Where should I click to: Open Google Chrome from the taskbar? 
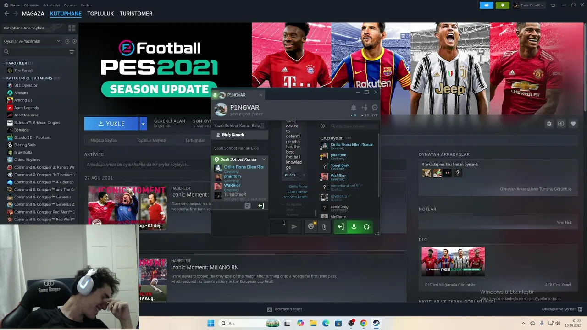click(363, 323)
